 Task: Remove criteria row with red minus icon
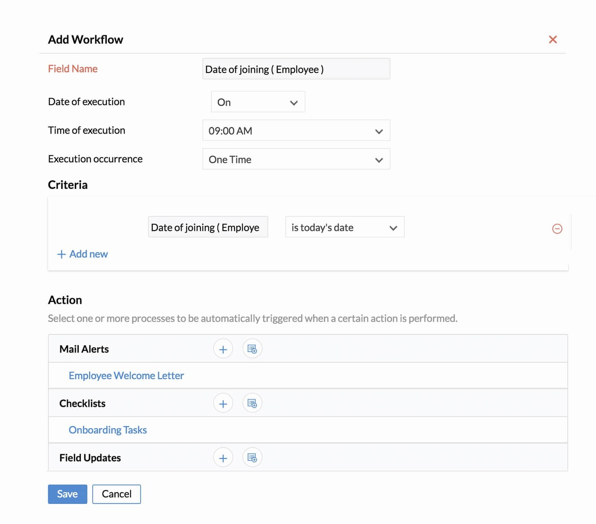pos(557,229)
